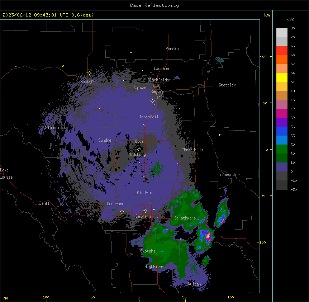Select the asterisk marker above Limestone

click(x=55, y=124)
